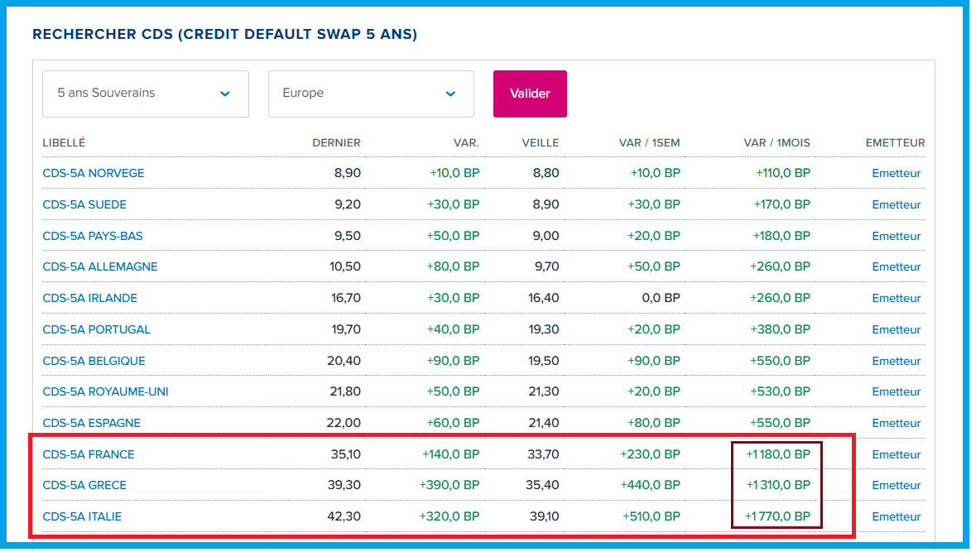Viewport: 971px width, 552px height.
Task: Select the CDS-5A BELGIQUE link
Action: pos(94,361)
